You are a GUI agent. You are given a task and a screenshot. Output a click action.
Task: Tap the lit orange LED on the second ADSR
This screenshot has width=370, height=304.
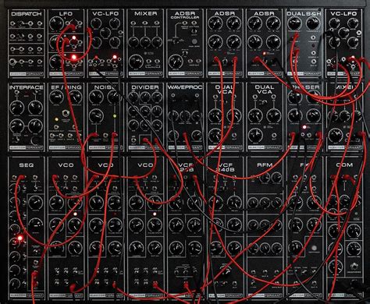[264, 53]
